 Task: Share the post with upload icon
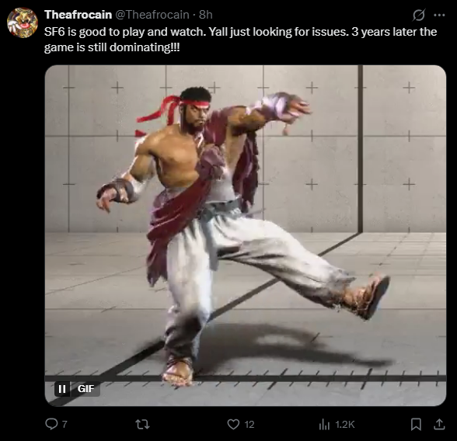[439, 425]
